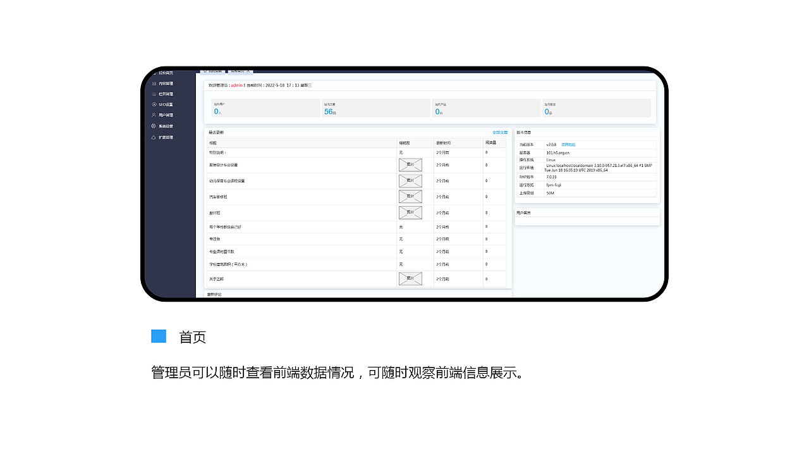809x451 pixels.
Task: Click the admin username in welcome message
Action: point(236,85)
